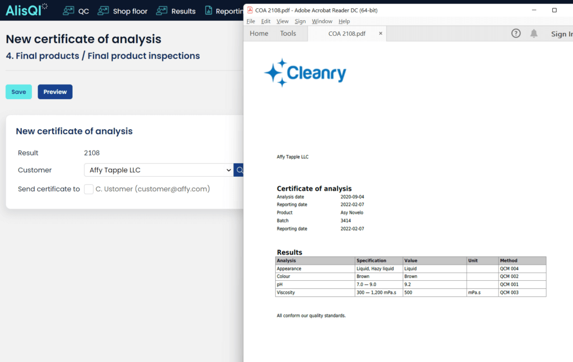Open the Window menu in Acrobat

tap(322, 21)
